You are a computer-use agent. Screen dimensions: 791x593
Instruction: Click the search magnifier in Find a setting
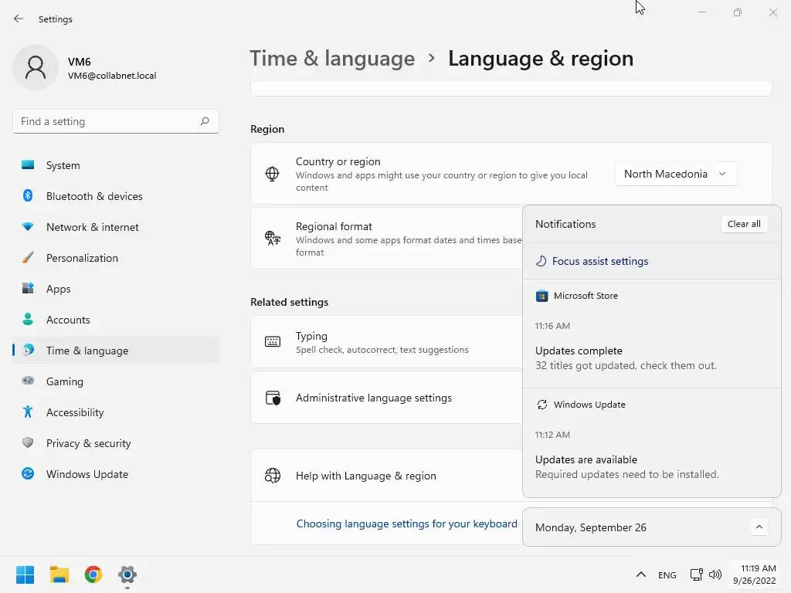pyautogui.click(x=205, y=121)
